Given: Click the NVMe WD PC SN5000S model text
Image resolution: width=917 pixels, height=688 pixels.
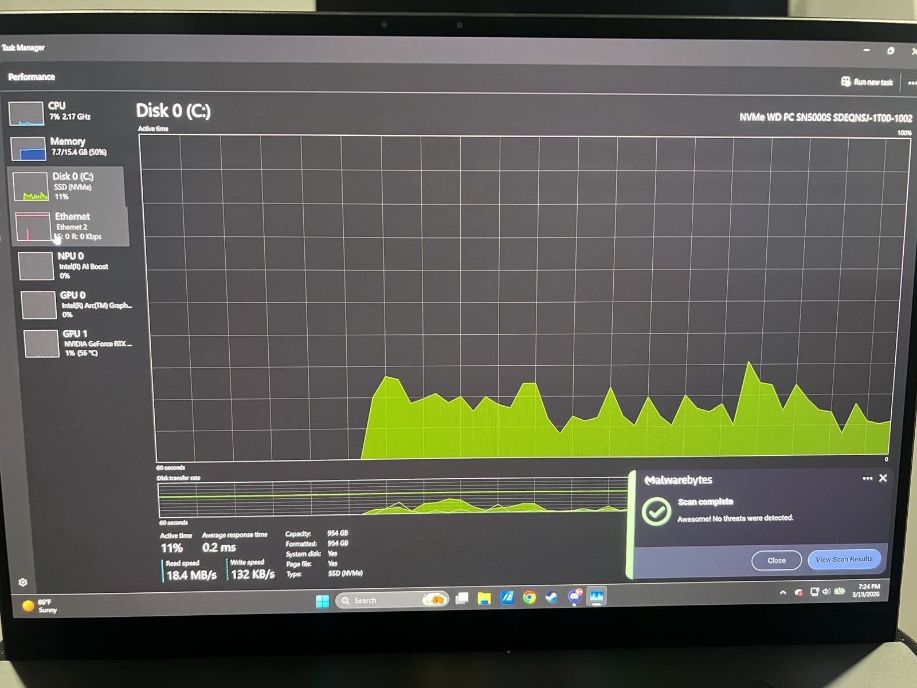Looking at the screenshot, I should (825, 118).
